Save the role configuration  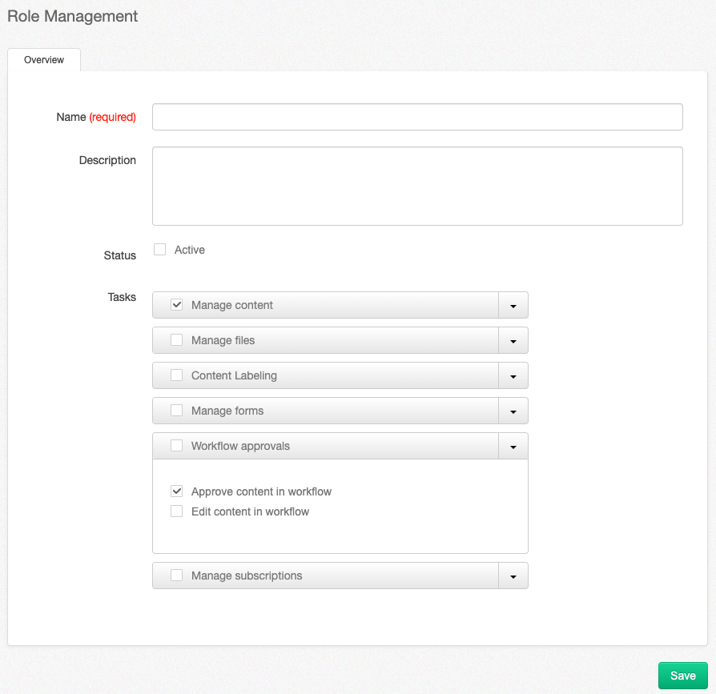coord(682,675)
